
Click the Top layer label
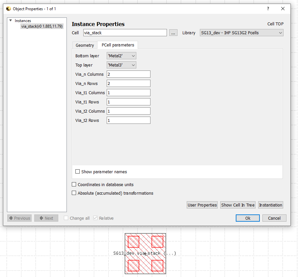click(84, 65)
